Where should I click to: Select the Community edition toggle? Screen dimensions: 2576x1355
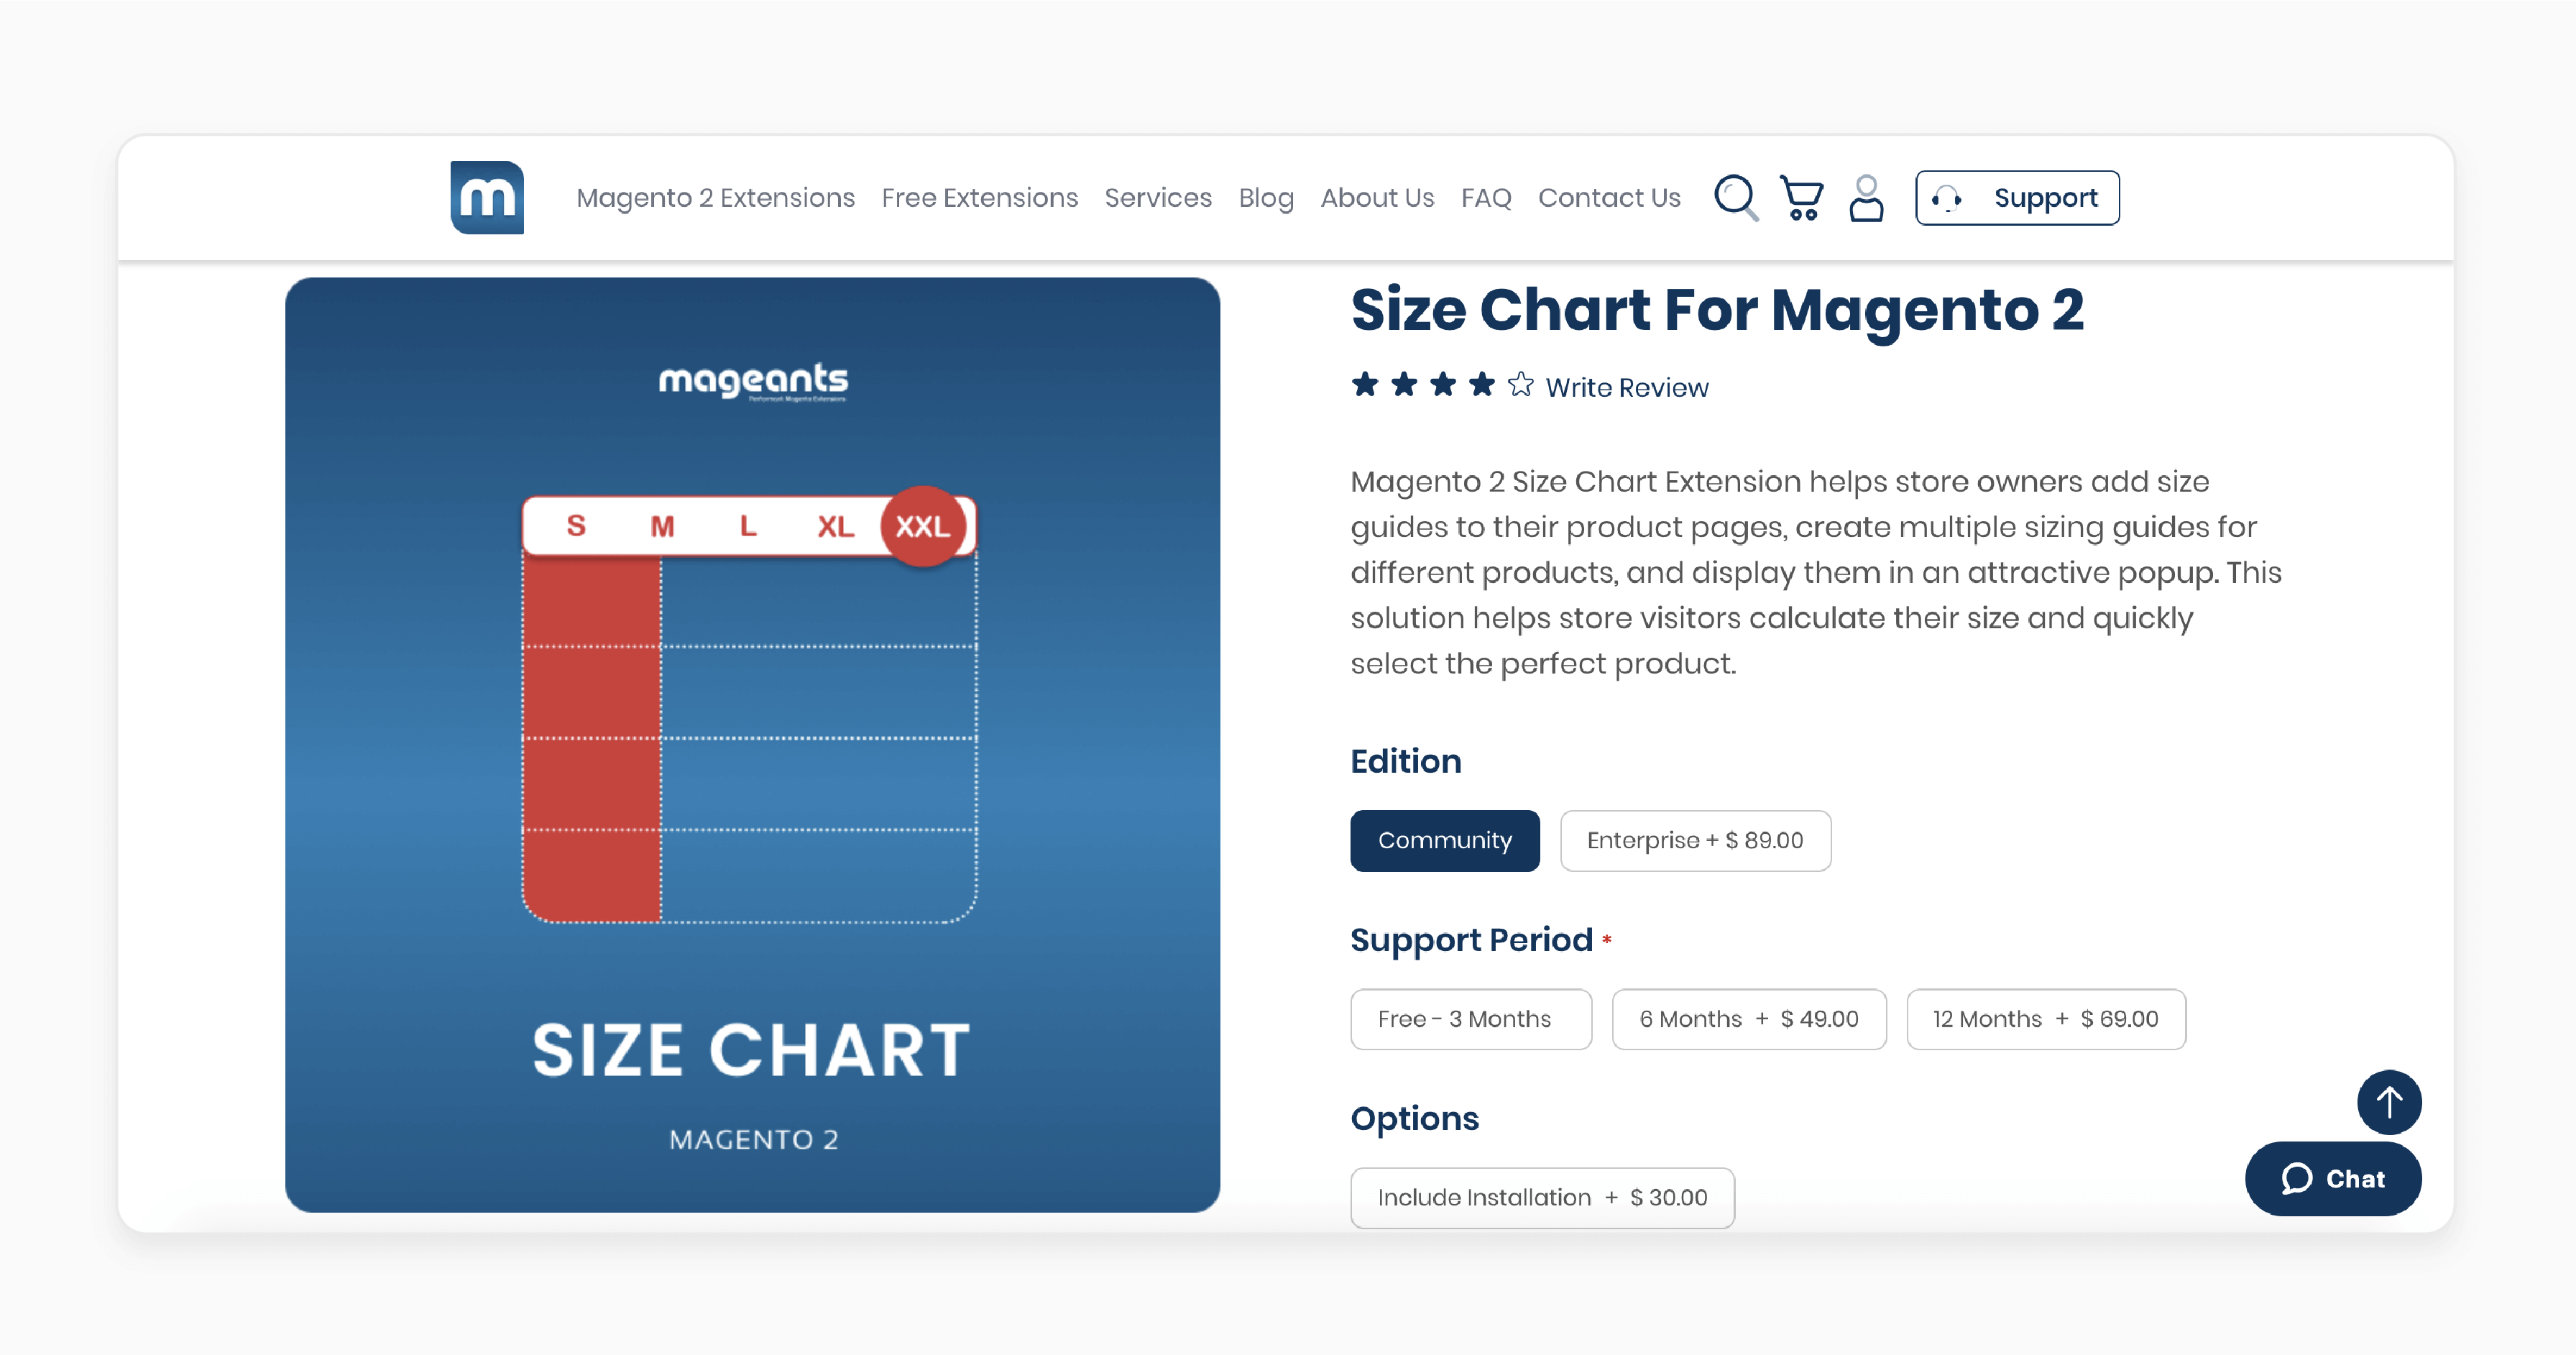pos(1445,839)
